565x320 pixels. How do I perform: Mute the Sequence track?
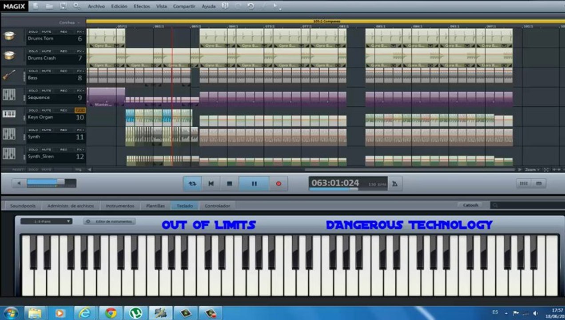click(46, 91)
